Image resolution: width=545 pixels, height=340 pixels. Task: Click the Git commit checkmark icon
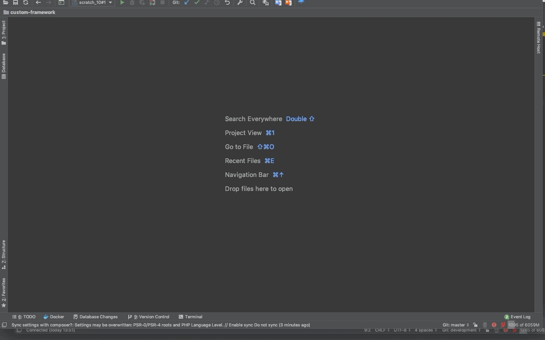click(x=197, y=3)
